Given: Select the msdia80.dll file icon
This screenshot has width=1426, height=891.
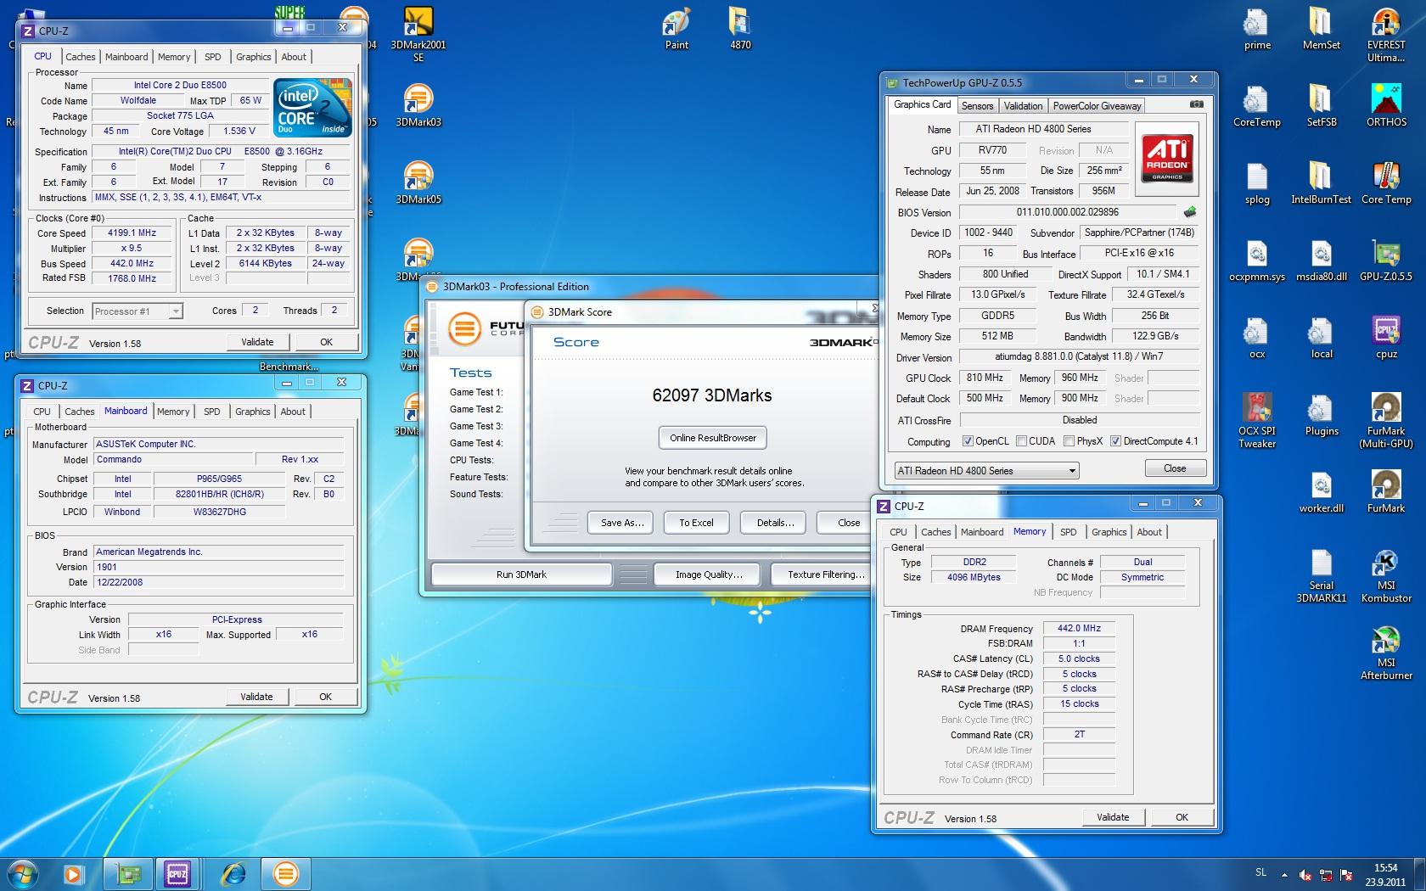Looking at the screenshot, I should pos(1321,261).
